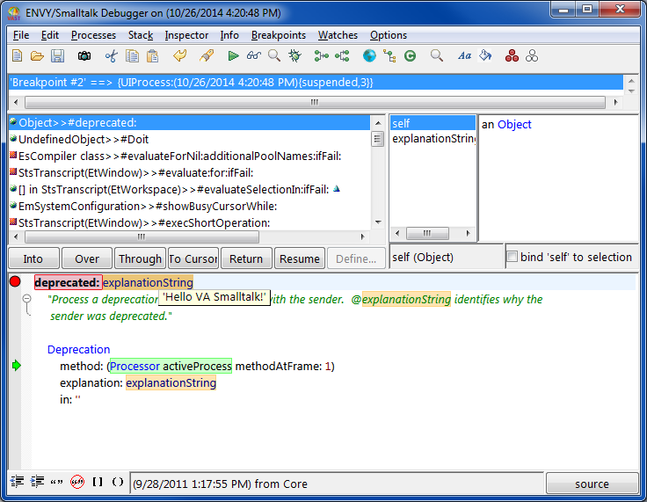Click the green bug debug icon
647x502 pixels.
(x=294, y=56)
